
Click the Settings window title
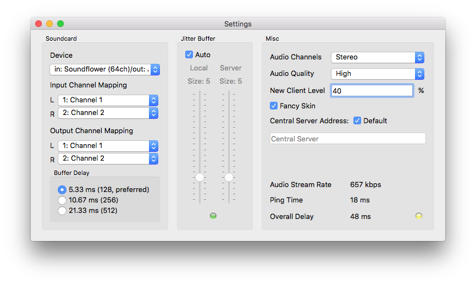click(237, 24)
